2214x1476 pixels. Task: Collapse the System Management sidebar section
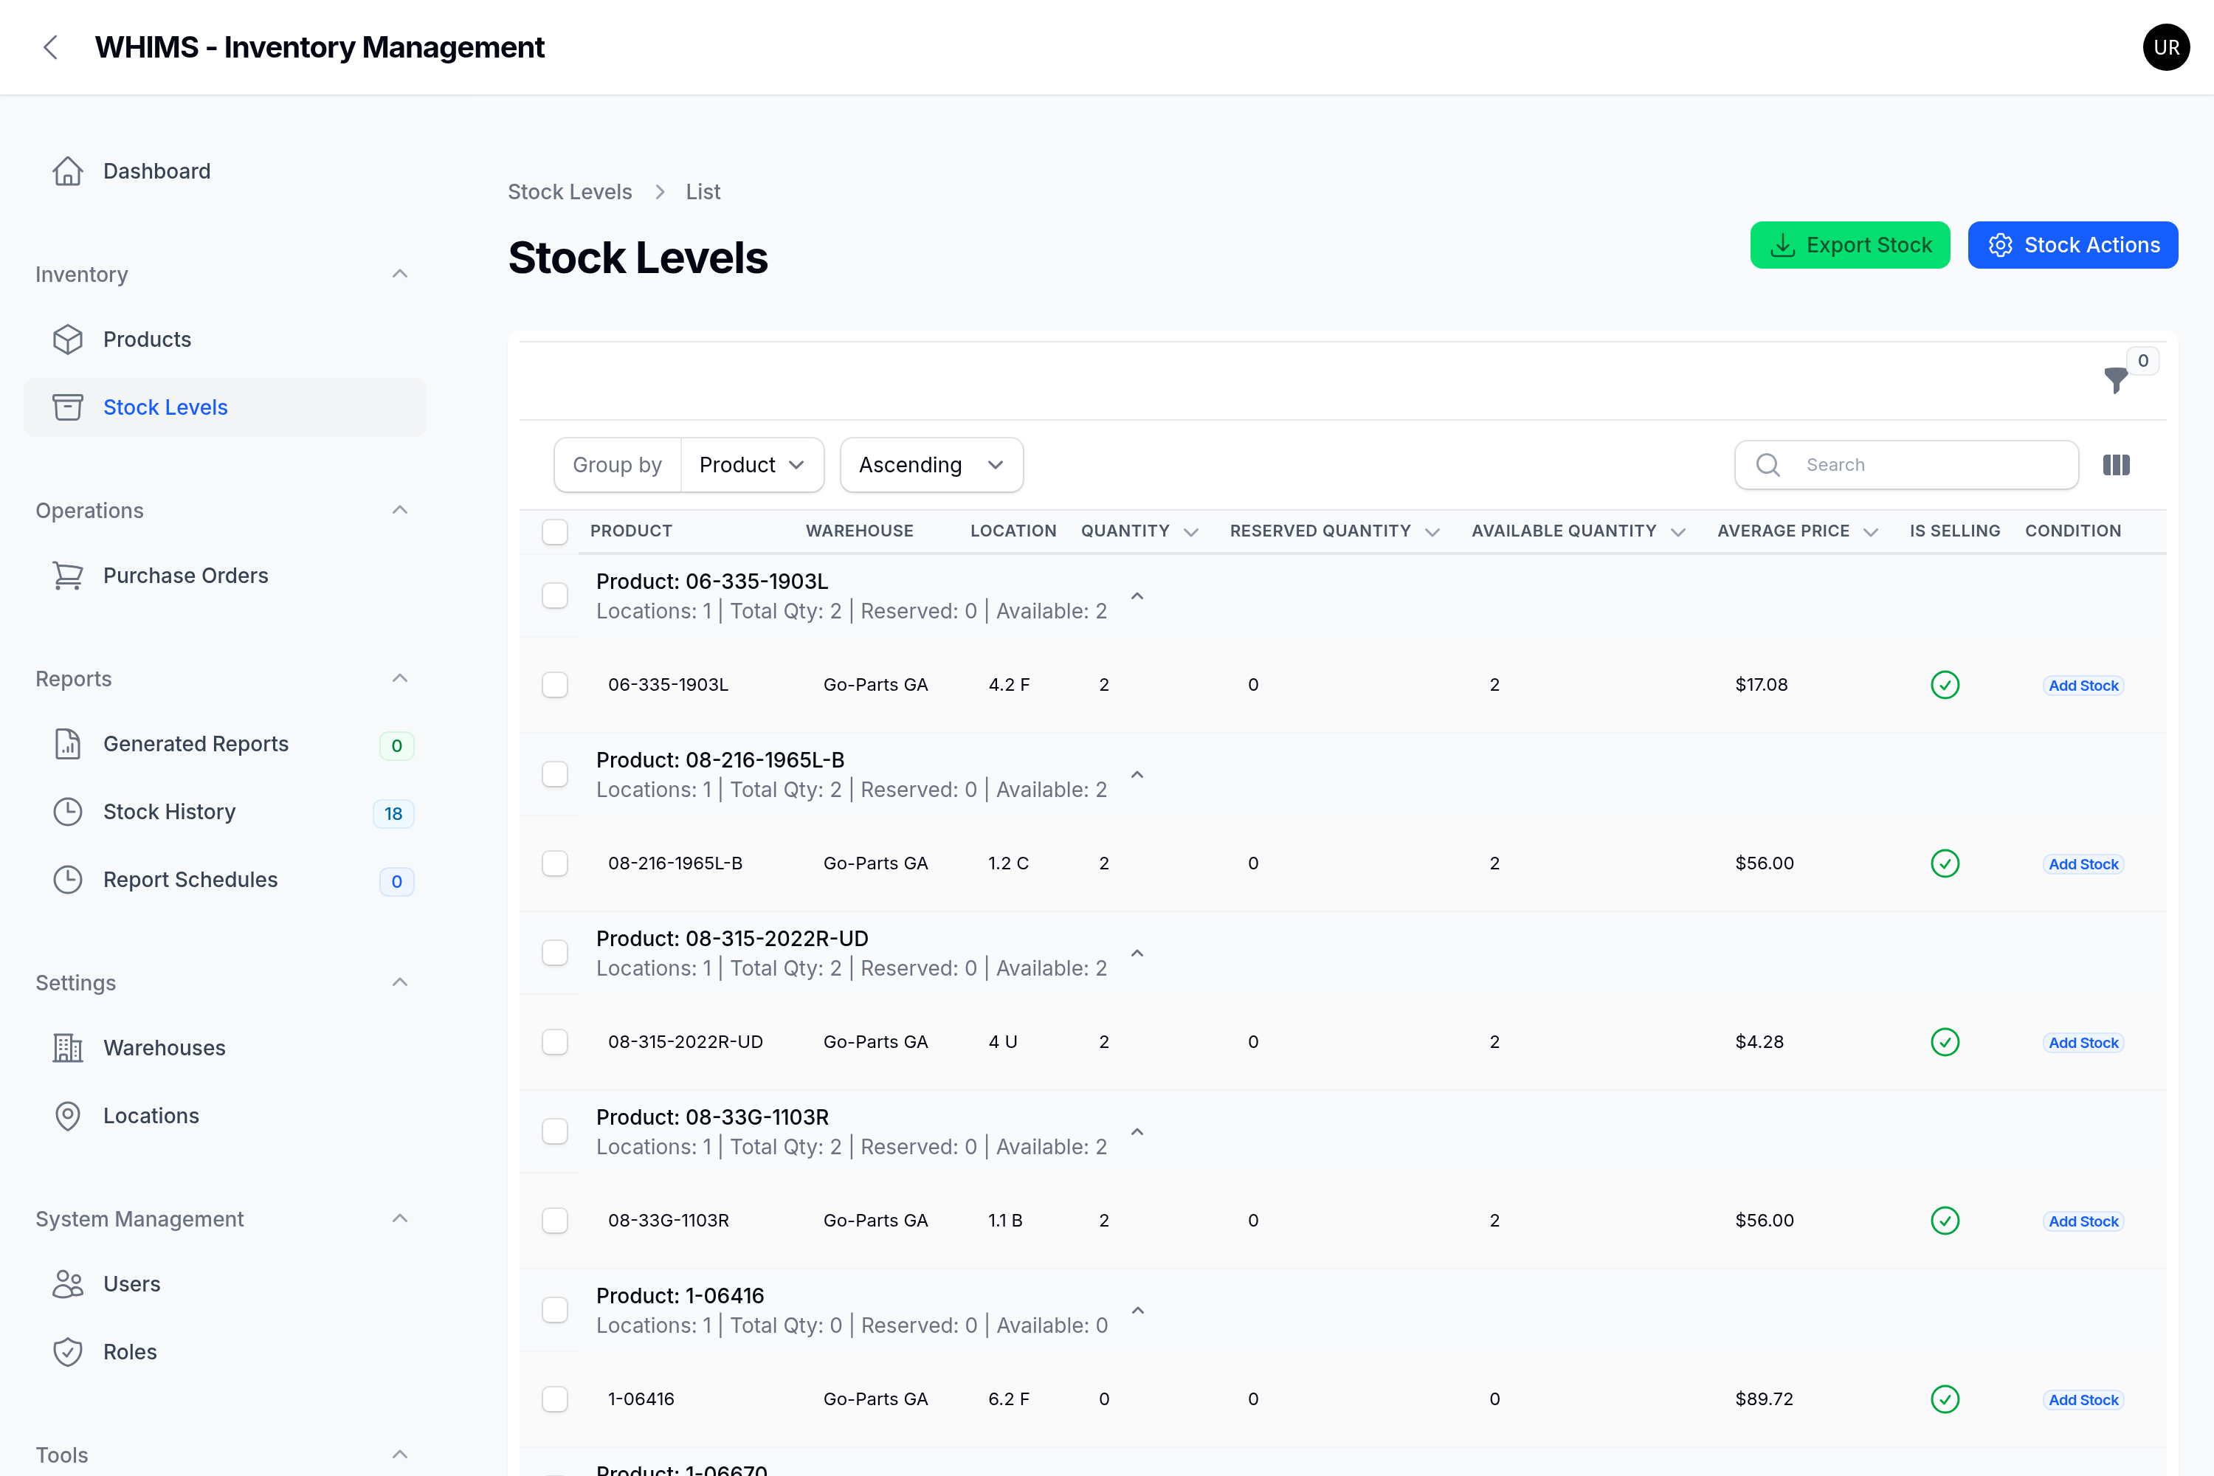400,1219
